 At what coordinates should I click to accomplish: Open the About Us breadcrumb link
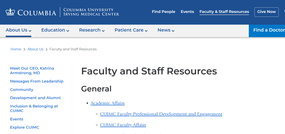pyautogui.click(x=35, y=49)
